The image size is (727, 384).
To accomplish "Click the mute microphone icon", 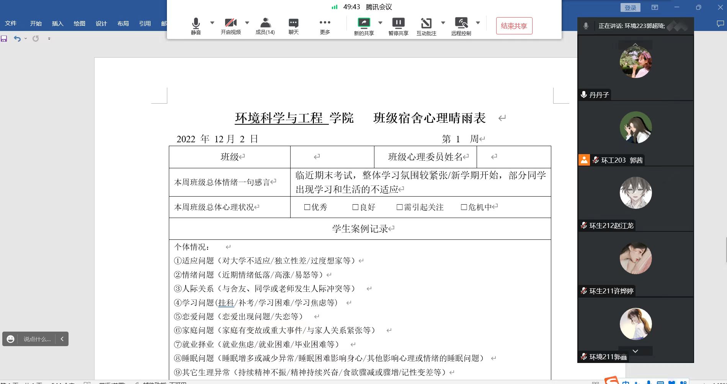I will tap(196, 24).
